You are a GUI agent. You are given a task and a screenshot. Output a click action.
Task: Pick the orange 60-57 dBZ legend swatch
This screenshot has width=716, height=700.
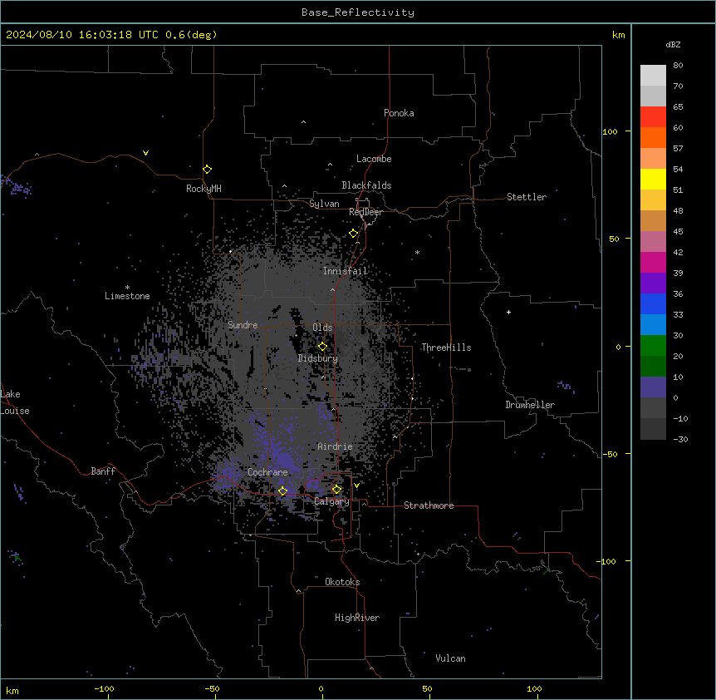(x=653, y=137)
